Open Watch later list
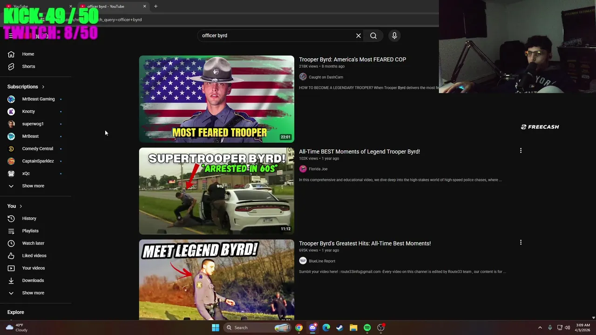The height and width of the screenshot is (335, 596). coord(33,243)
